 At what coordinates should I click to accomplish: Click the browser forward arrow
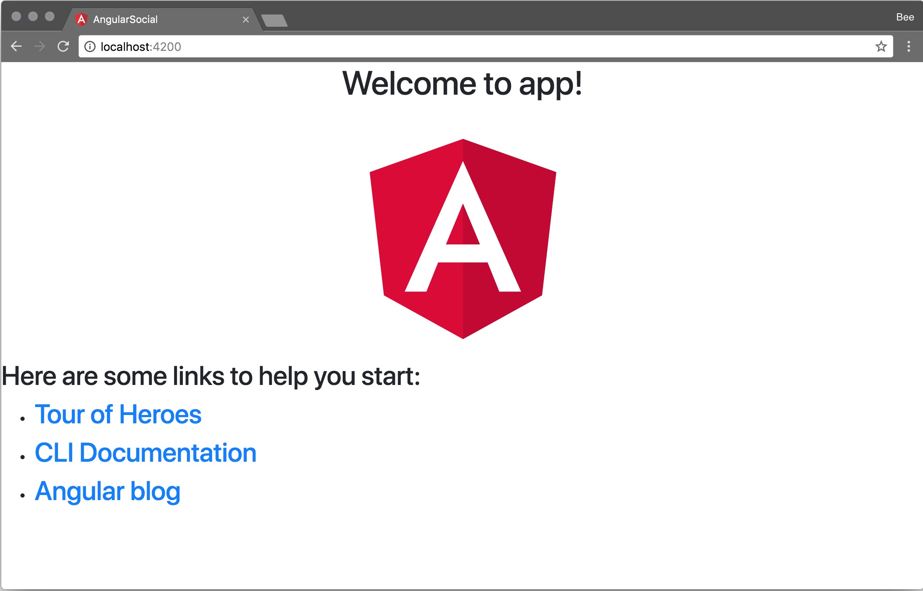(40, 46)
